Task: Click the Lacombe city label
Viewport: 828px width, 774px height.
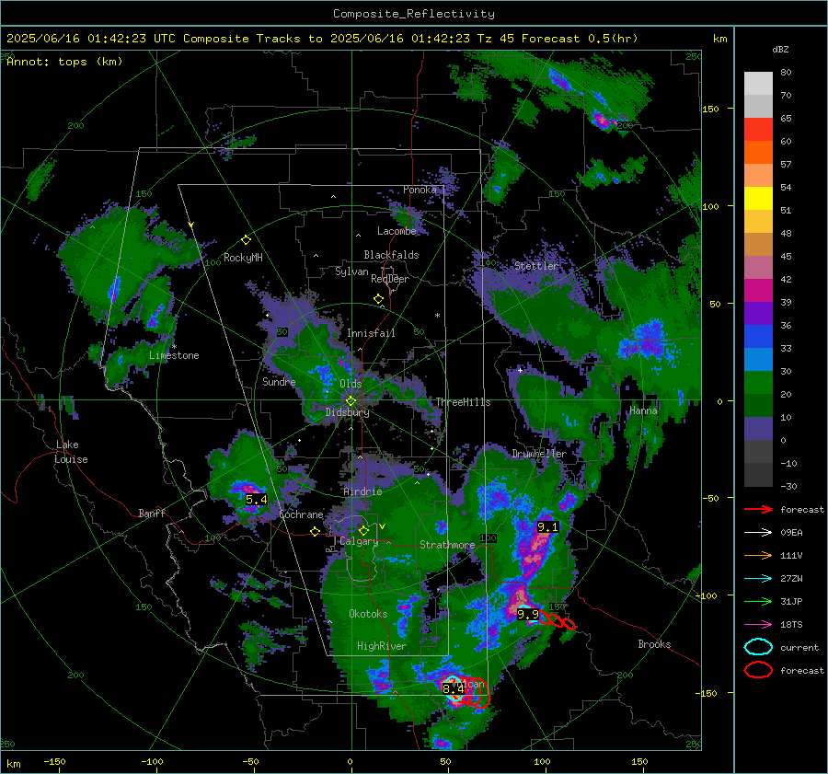Action: coord(397,231)
